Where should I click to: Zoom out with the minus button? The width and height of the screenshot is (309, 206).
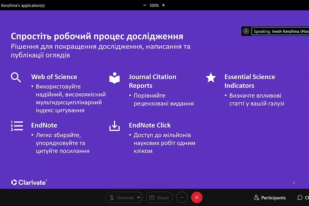pos(145,5)
